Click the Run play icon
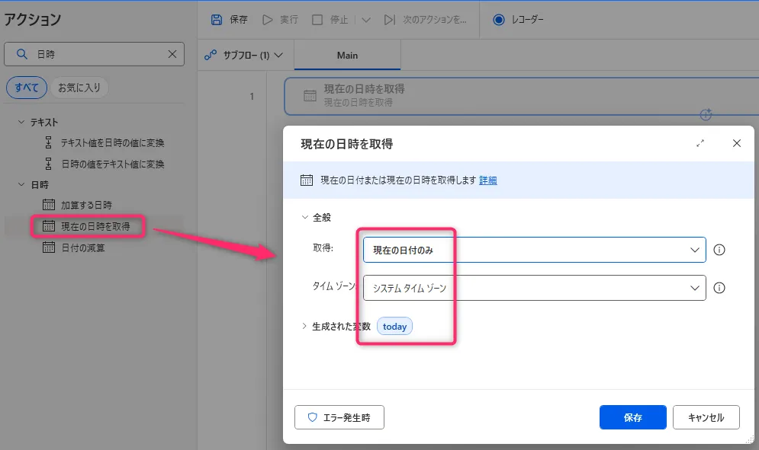The image size is (759, 450). pos(268,20)
